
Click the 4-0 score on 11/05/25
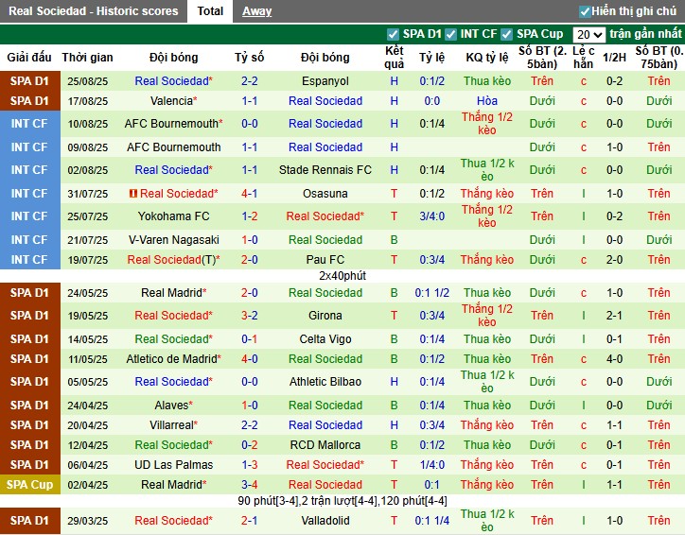click(250, 359)
